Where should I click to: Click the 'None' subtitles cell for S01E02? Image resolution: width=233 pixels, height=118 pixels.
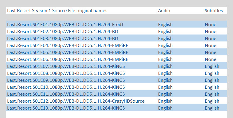tap(211, 31)
